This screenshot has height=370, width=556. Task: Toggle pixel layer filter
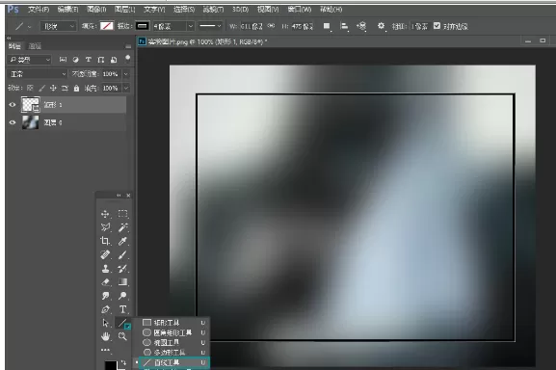coord(63,60)
